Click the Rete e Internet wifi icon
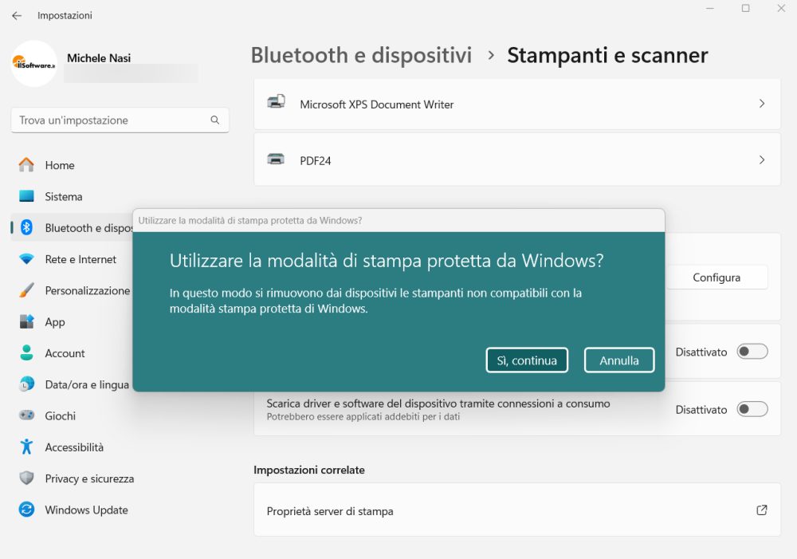Image resolution: width=797 pixels, height=559 pixels. (x=26, y=259)
